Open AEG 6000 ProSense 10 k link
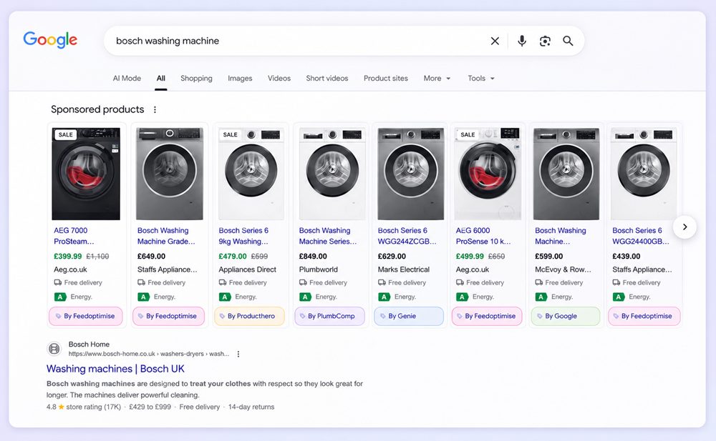The image size is (716, 441). [x=483, y=236]
